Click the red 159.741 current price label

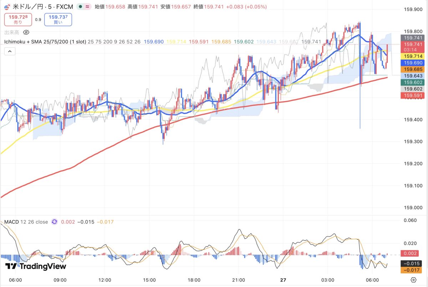(x=411, y=44)
